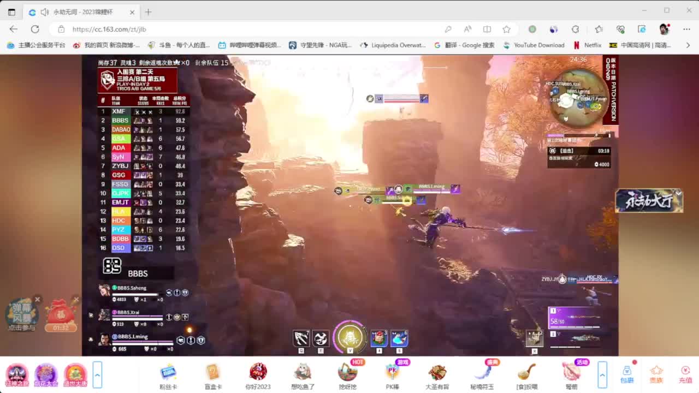Open the Liquipedia Overwatch bookmark
The width and height of the screenshot is (699, 393).
coord(393,45)
